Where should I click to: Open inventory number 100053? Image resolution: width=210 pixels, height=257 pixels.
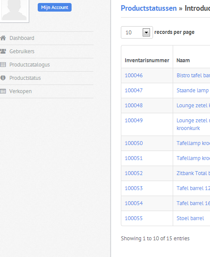(x=134, y=188)
